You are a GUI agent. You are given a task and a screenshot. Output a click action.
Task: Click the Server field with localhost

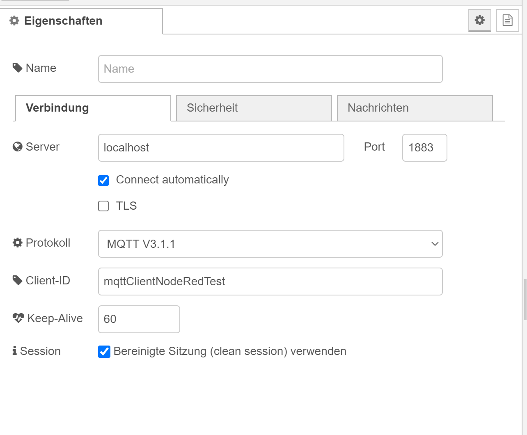pyautogui.click(x=221, y=148)
